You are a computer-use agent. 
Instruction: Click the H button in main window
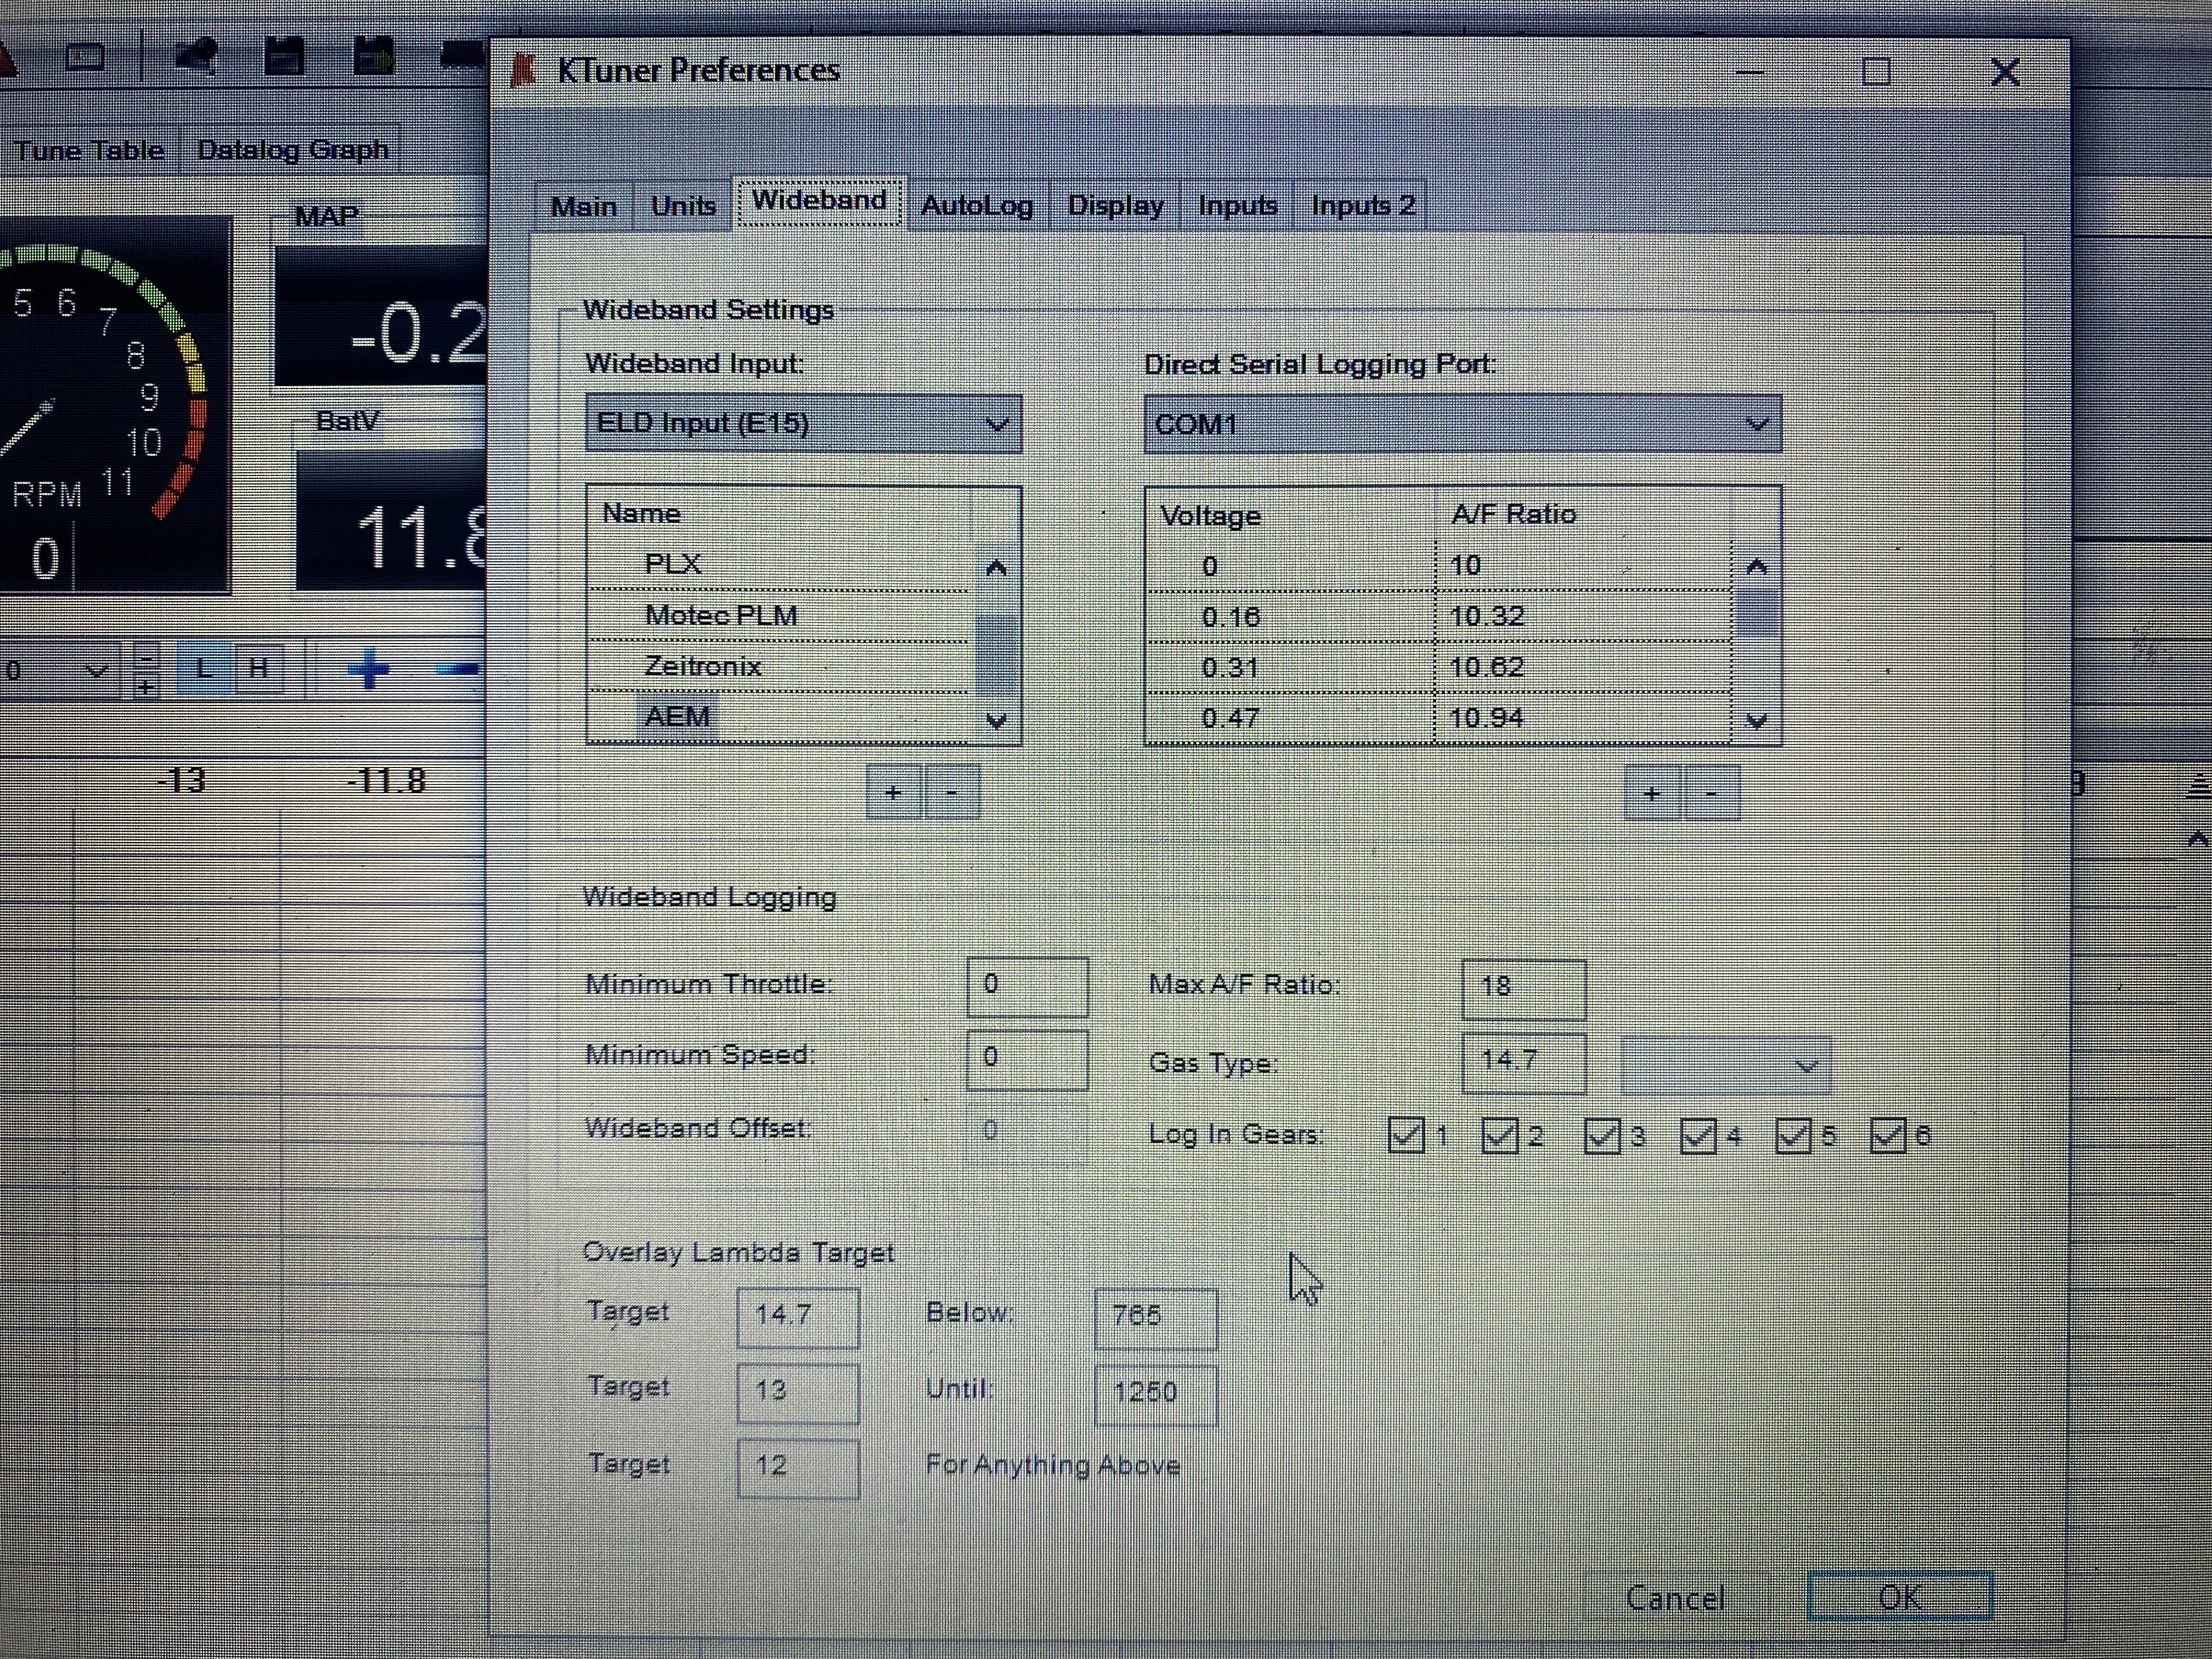pyautogui.click(x=258, y=669)
